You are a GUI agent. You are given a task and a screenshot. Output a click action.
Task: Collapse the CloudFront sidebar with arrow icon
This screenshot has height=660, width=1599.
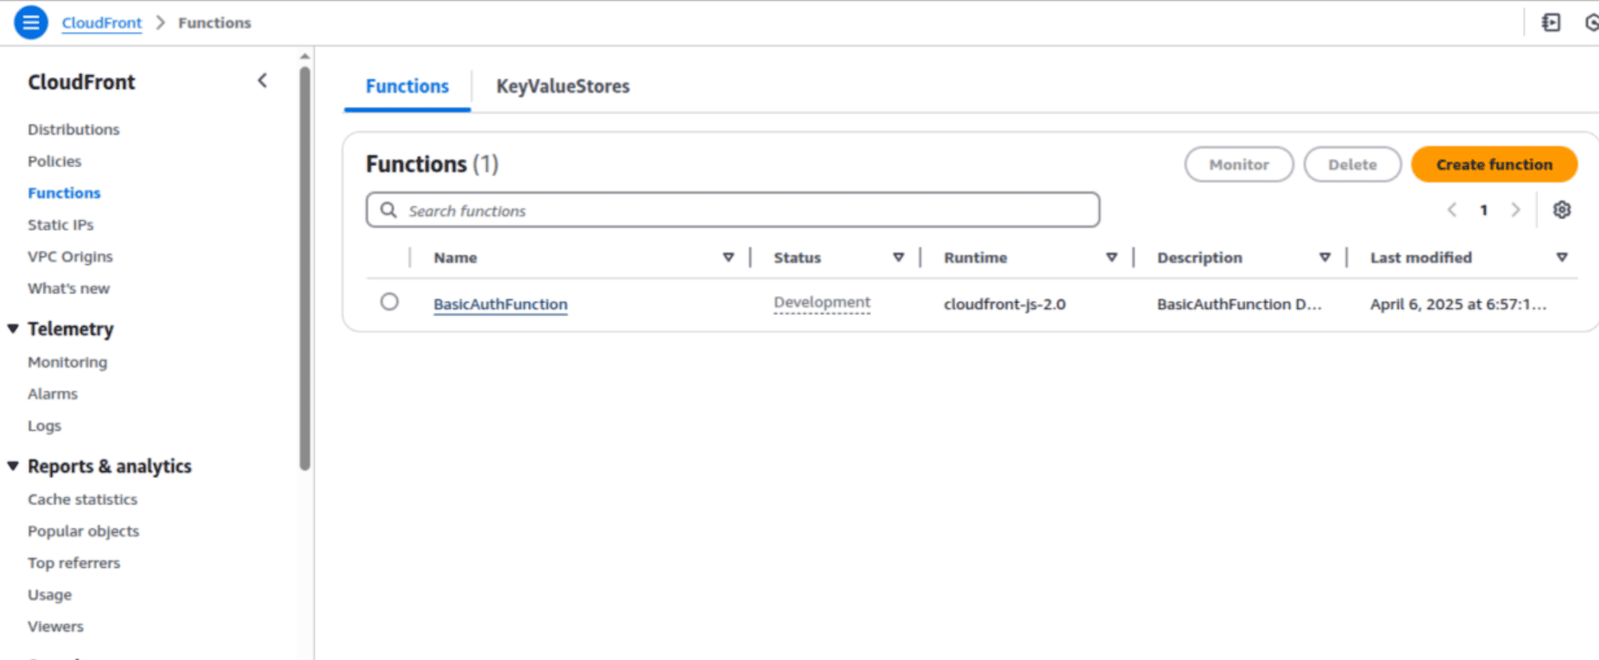[262, 81]
